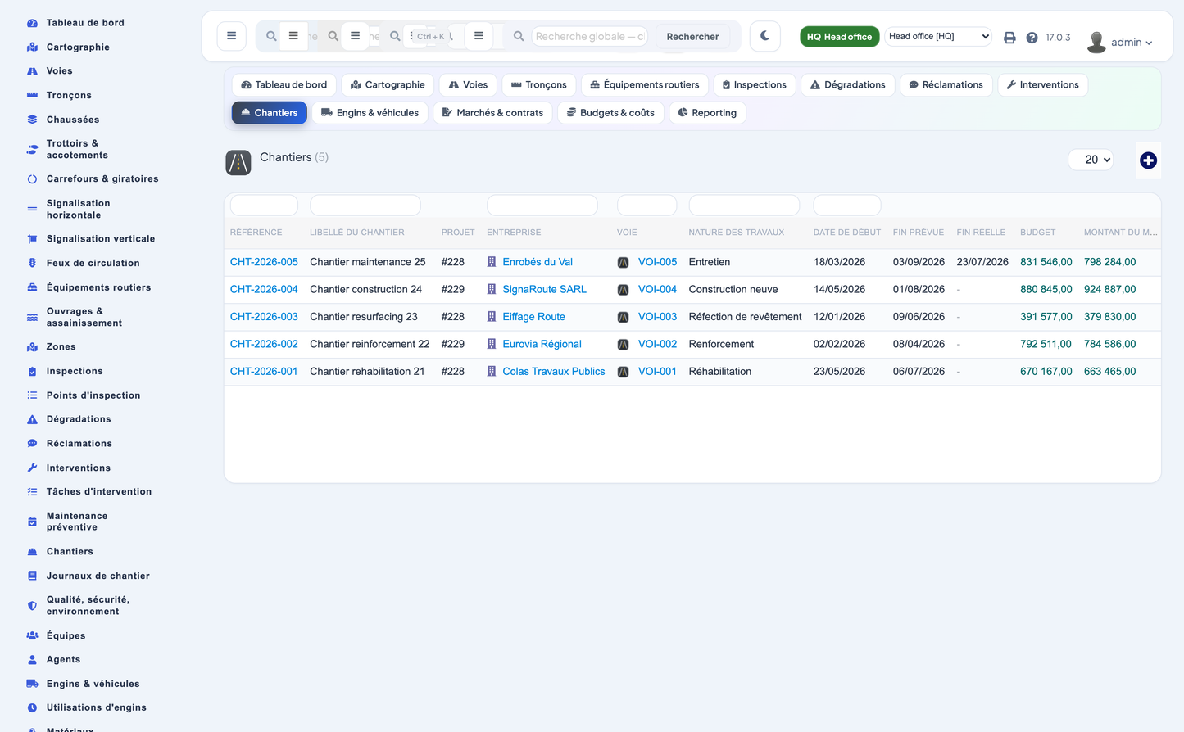Click the Nature des travaux filter field
This screenshot has height=732, width=1184.
tap(744, 205)
